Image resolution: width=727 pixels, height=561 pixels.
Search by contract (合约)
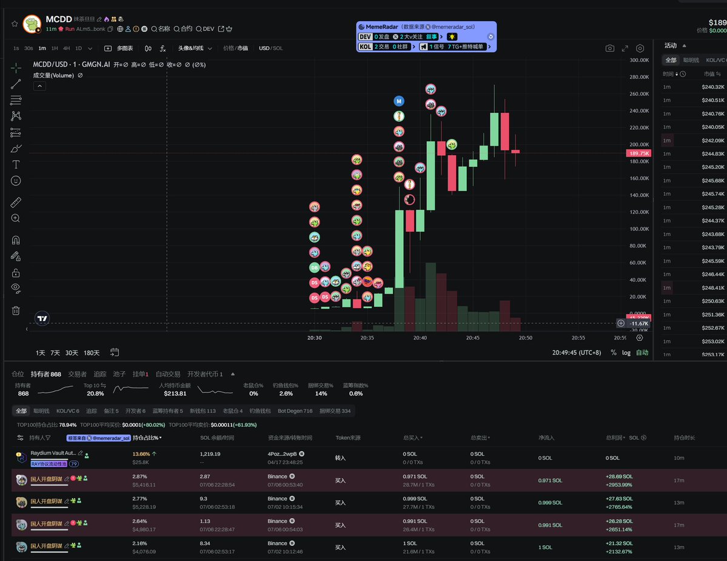[x=183, y=29]
